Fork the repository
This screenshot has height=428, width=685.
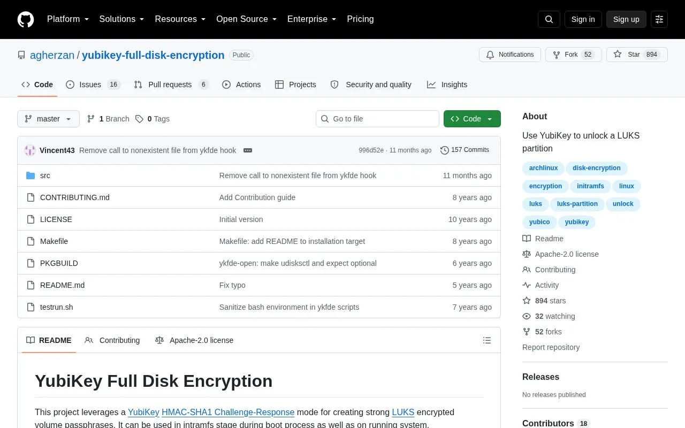click(x=573, y=55)
